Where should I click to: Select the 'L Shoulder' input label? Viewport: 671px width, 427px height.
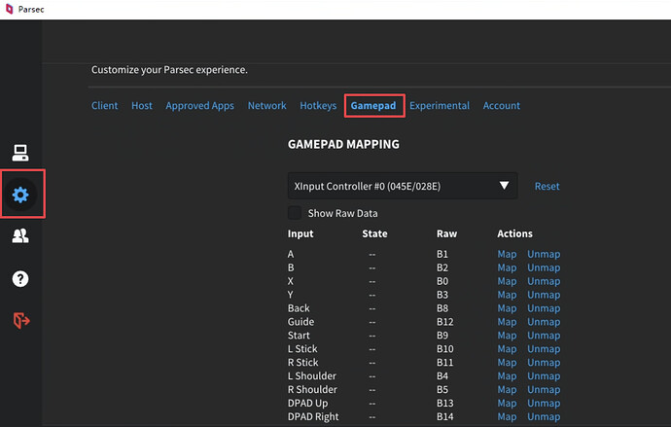point(312,376)
